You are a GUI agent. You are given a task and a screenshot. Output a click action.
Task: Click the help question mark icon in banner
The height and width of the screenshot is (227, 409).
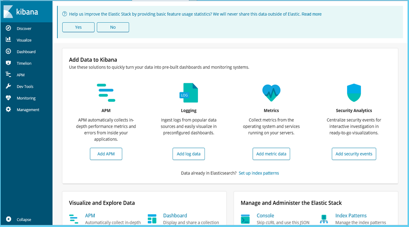(x=64, y=14)
